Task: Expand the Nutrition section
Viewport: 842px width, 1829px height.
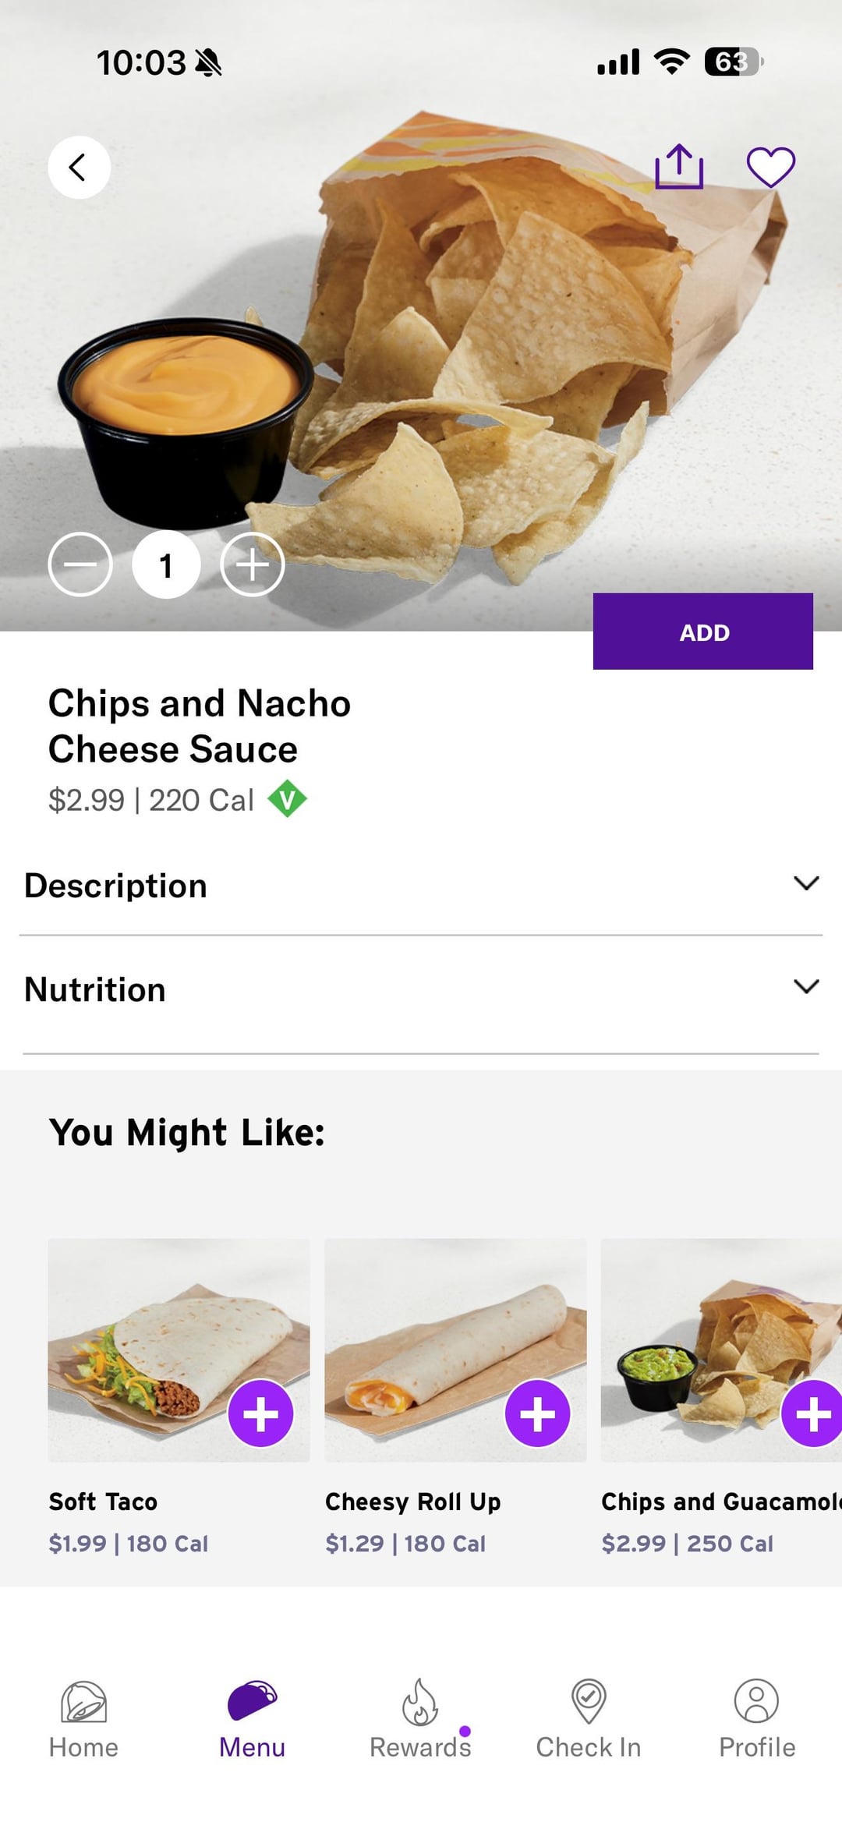Action: coord(805,987)
